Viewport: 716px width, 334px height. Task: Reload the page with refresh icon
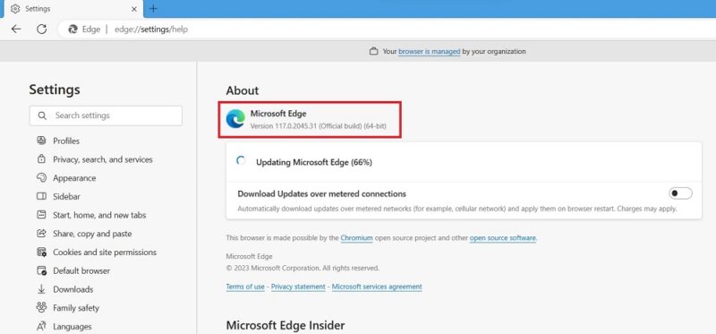pos(41,30)
